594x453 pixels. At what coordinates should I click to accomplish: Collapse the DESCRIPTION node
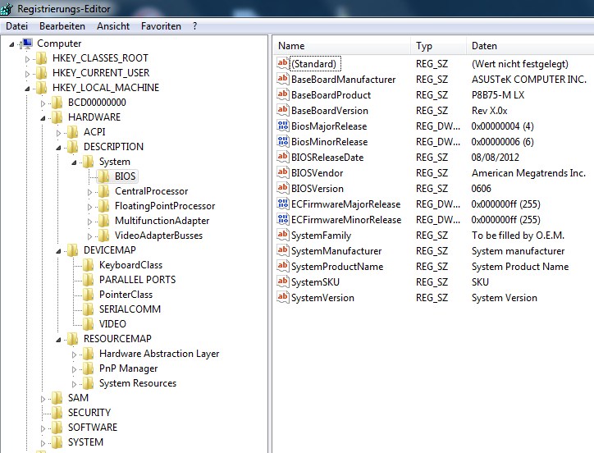(58, 148)
